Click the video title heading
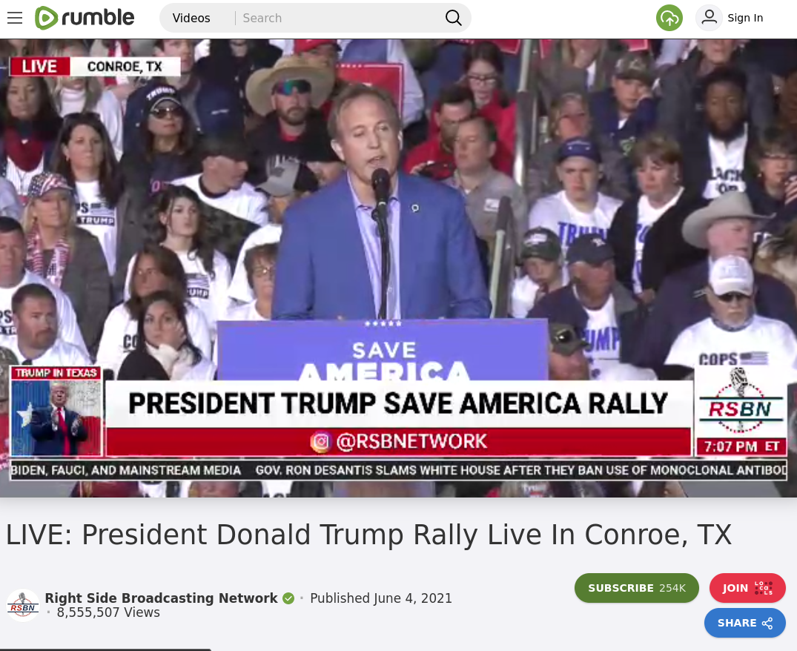Viewport: 797px width, 651px height. (x=368, y=535)
